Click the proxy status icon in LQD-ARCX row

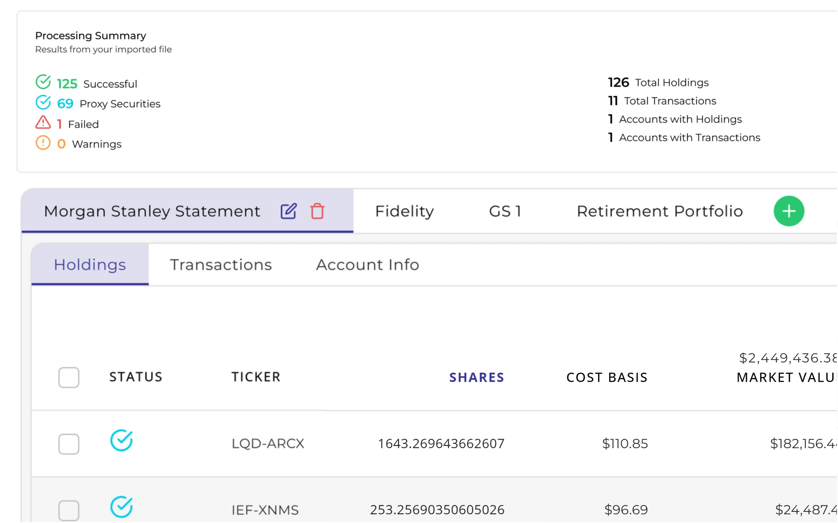pyautogui.click(x=121, y=440)
